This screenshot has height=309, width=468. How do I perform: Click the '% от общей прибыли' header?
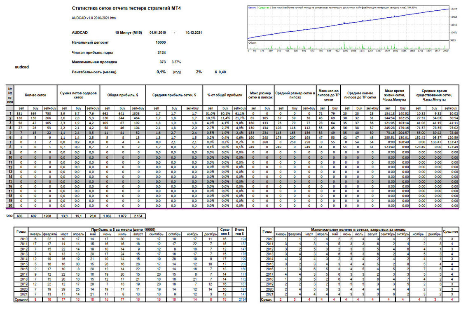point(225,95)
